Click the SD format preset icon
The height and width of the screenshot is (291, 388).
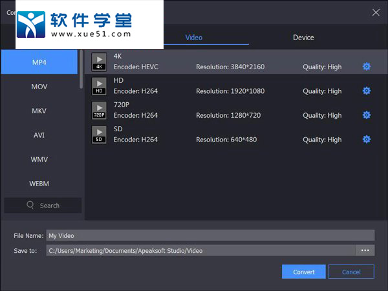coord(99,135)
